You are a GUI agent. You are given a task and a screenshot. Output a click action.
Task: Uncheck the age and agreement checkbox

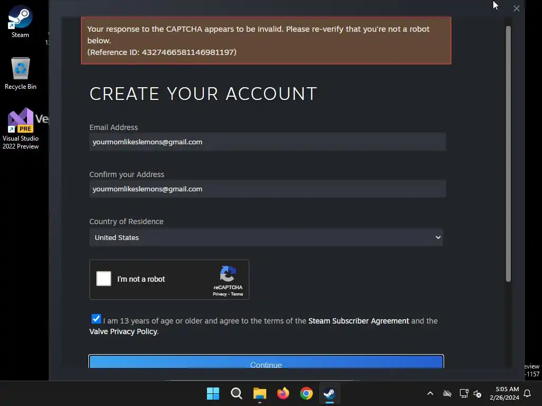96,319
